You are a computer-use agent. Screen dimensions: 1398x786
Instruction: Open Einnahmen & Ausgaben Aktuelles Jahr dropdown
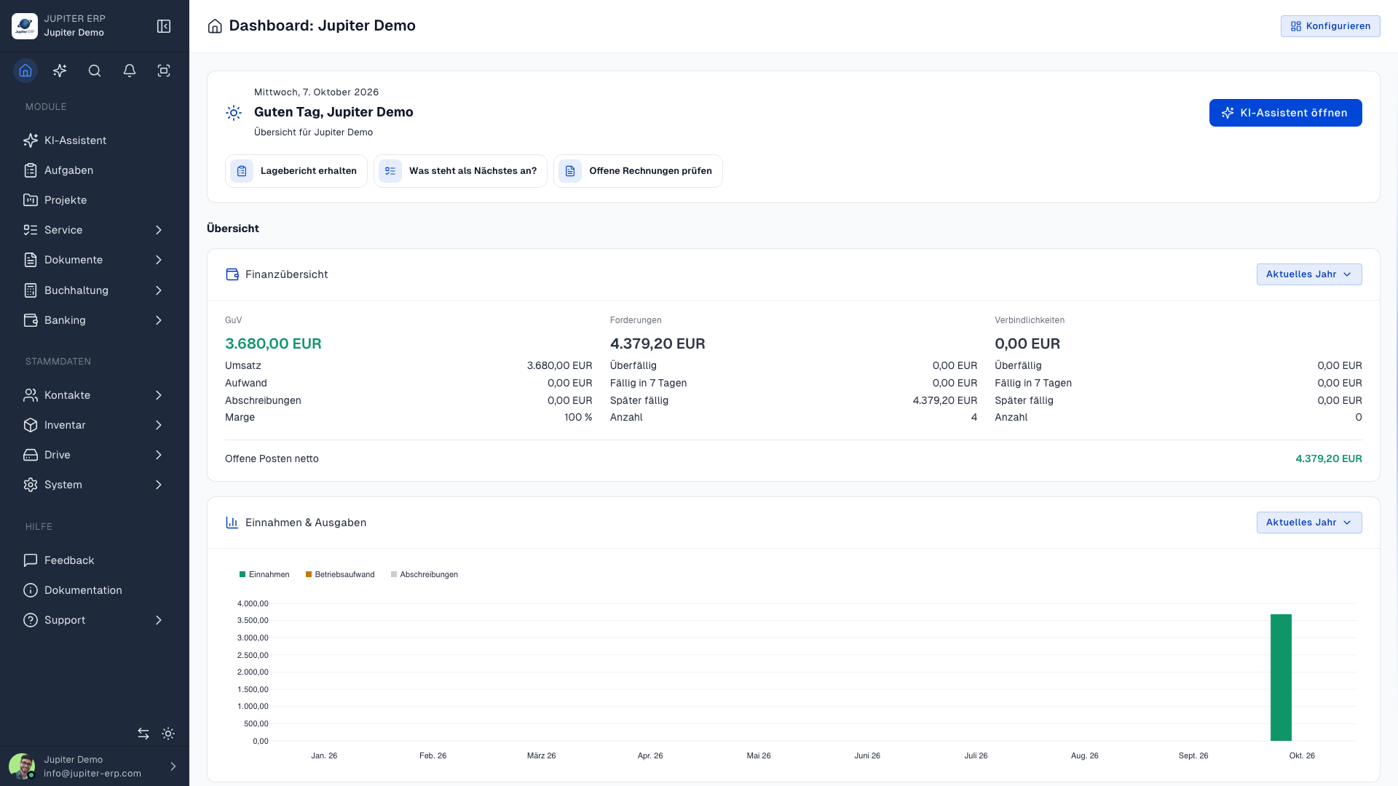point(1309,523)
